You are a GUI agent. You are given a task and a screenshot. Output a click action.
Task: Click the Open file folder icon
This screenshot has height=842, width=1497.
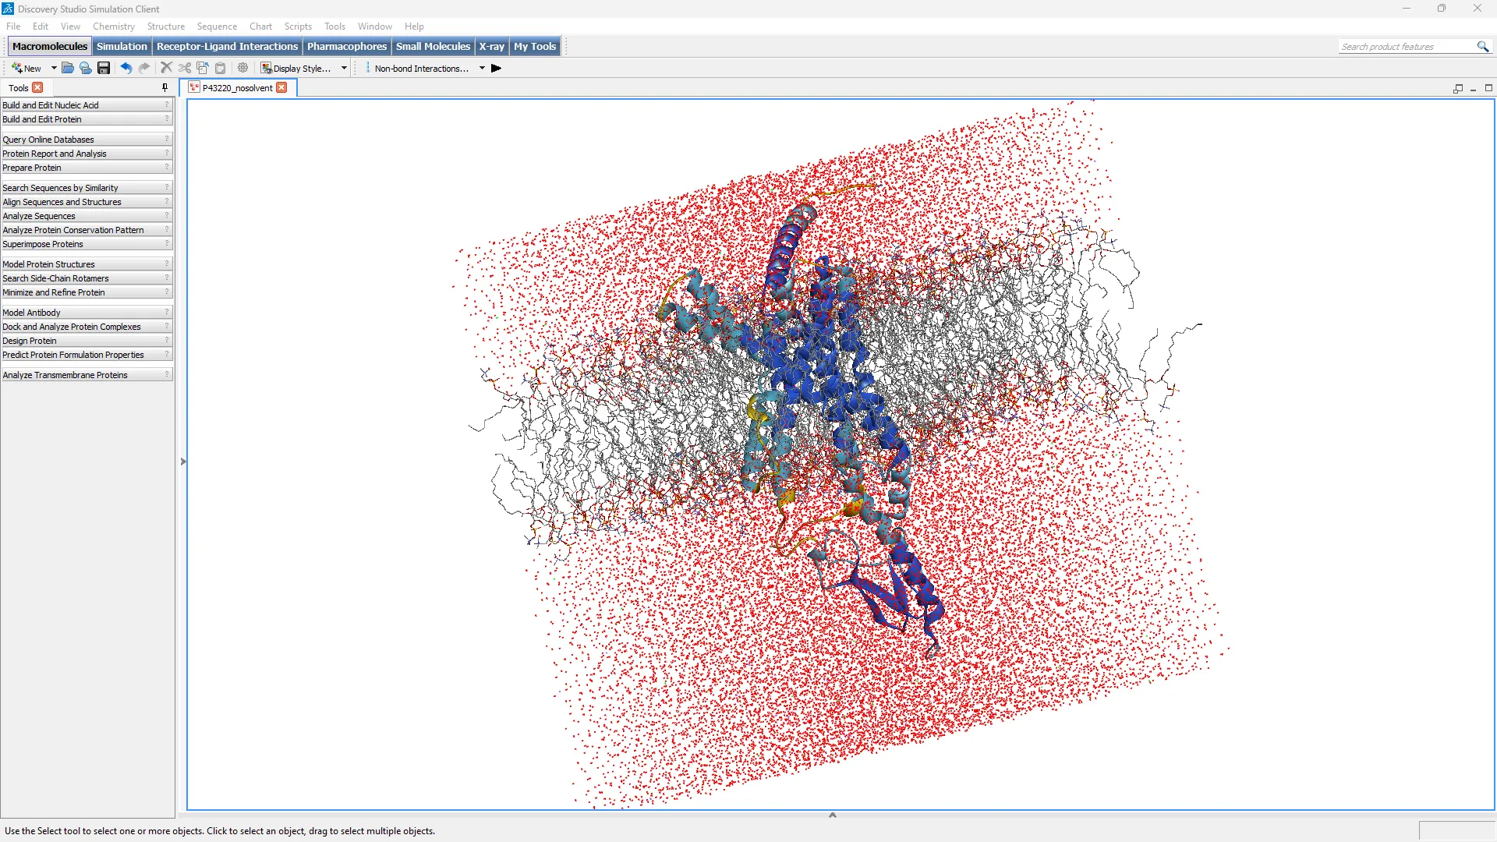pyautogui.click(x=68, y=69)
